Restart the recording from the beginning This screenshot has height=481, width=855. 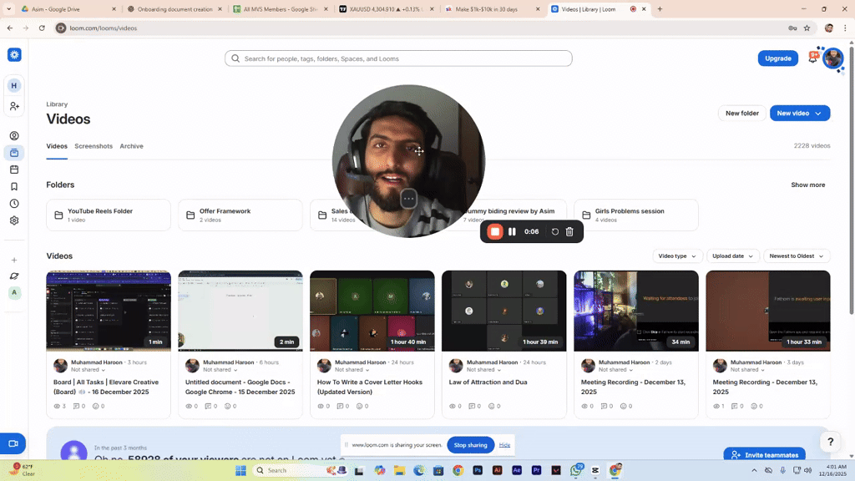click(x=554, y=231)
